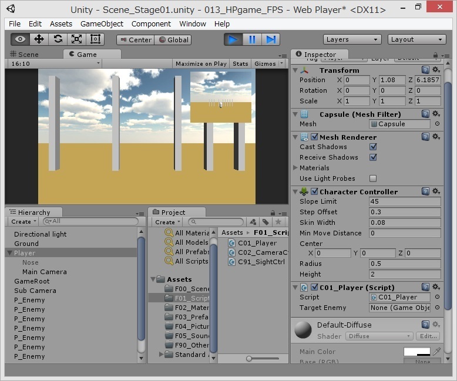457x381 pixels.
Task: Toggle Inspector lock icon
Action: 435,55
